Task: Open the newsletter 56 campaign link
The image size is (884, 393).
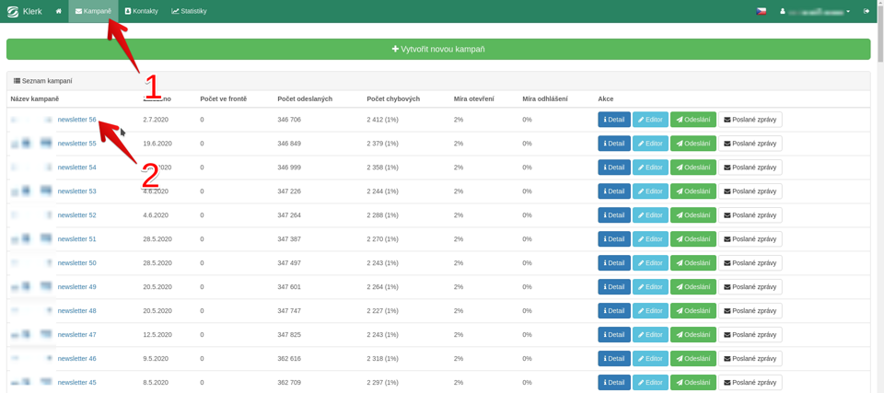Action: click(76, 120)
